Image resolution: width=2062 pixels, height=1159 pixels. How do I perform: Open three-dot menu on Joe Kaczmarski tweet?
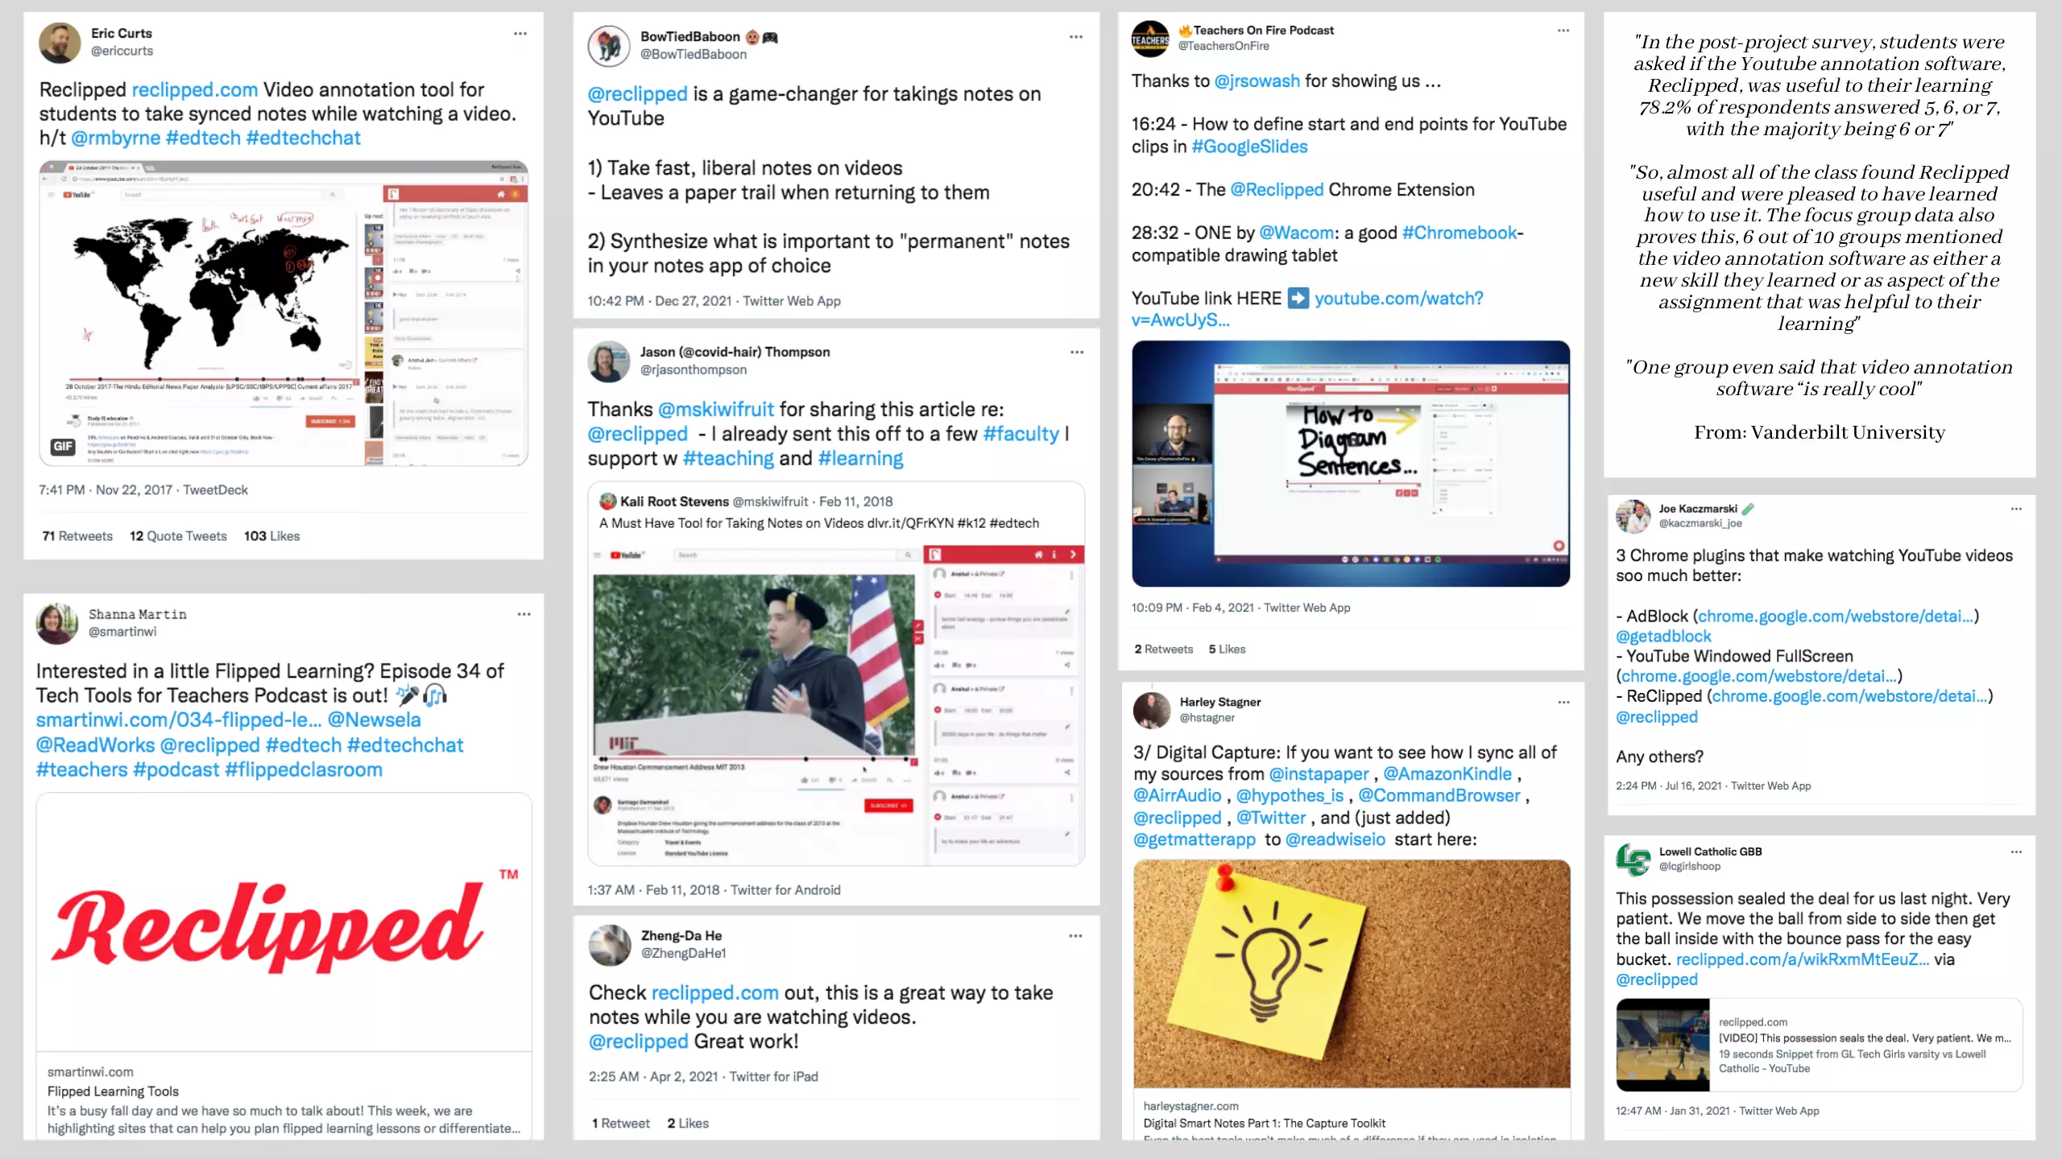[x=2016, y=509]
